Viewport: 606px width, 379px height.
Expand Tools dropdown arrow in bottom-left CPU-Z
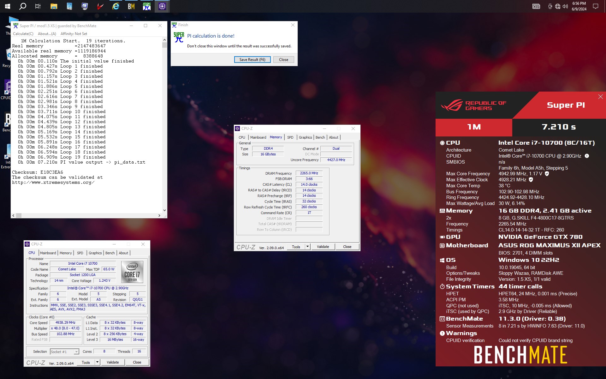click(x=98, y=363)
